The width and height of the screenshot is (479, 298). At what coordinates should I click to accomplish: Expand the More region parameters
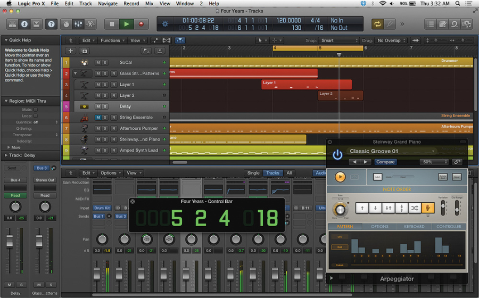9,147
